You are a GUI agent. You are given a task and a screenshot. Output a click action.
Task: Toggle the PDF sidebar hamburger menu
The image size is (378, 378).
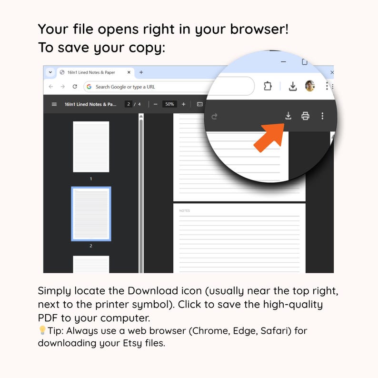(x=54, y=104)
